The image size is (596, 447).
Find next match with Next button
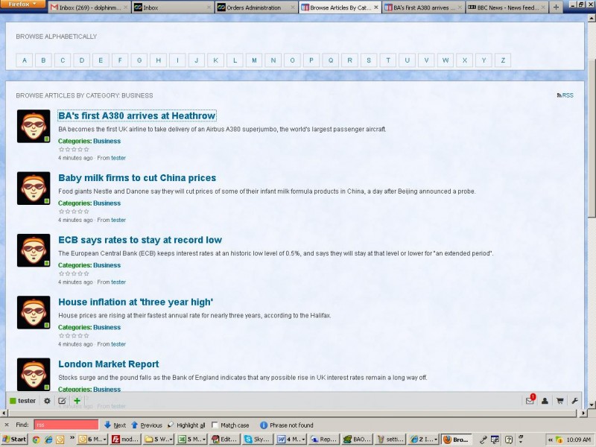115,425
